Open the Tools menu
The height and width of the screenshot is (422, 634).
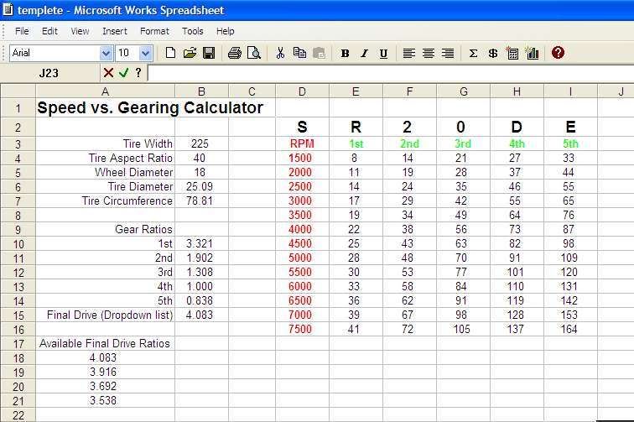click(x=193, y=31)
